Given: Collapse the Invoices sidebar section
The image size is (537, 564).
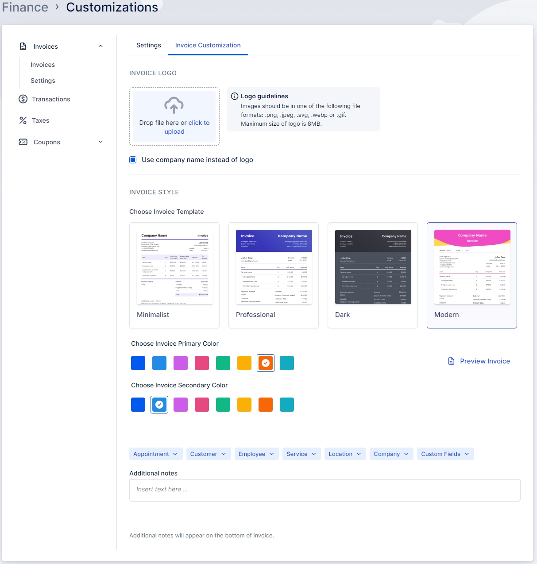Looking at the screenshot, I should coord(100,46).
